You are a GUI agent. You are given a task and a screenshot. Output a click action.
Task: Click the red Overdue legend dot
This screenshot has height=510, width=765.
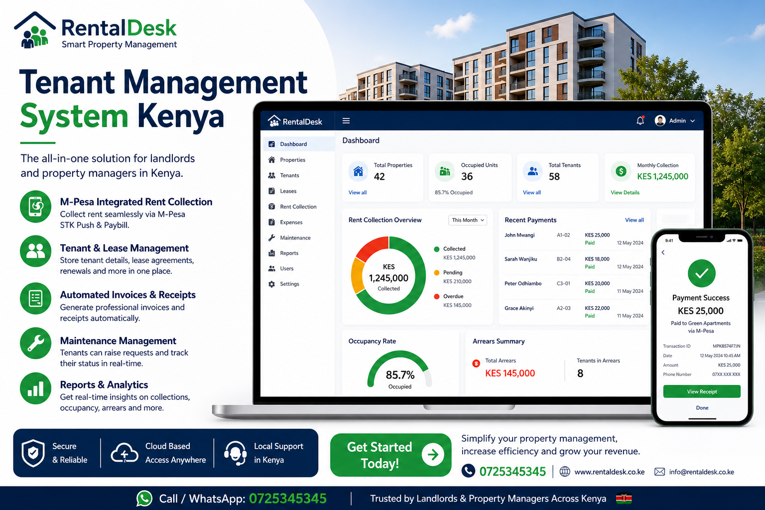click(x=437, y=296)
